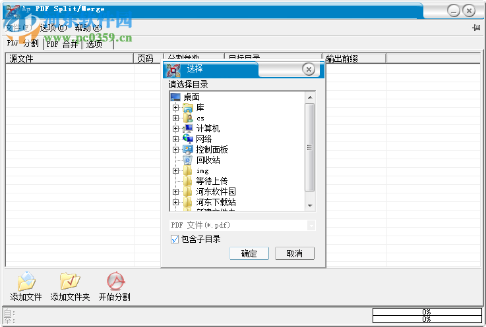Click the Add Folder icon with checkmark
The width and height of the screenshot is (486, 327).
pos(70,281)
